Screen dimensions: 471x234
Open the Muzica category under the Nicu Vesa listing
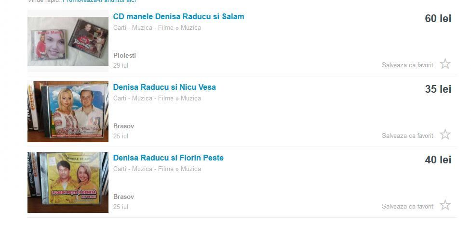point(191,99)
